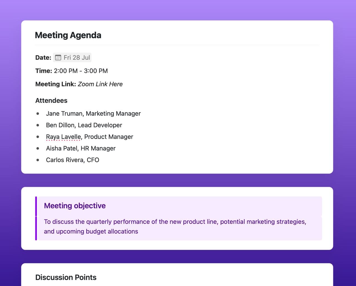Click the bullet beside Carlos Rivera
Image resolution: width=356 pixels, height=286 pixels.
38,160
